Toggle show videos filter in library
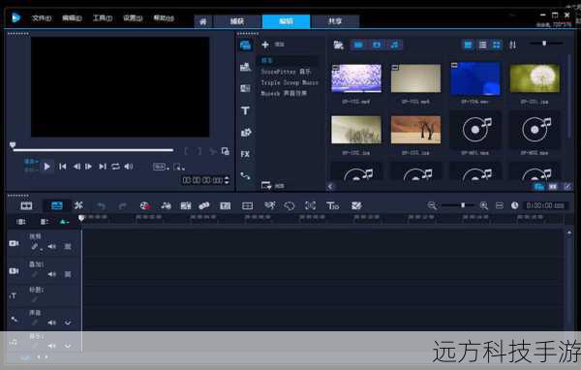581x370 pixels. click(x=358, y=45)
